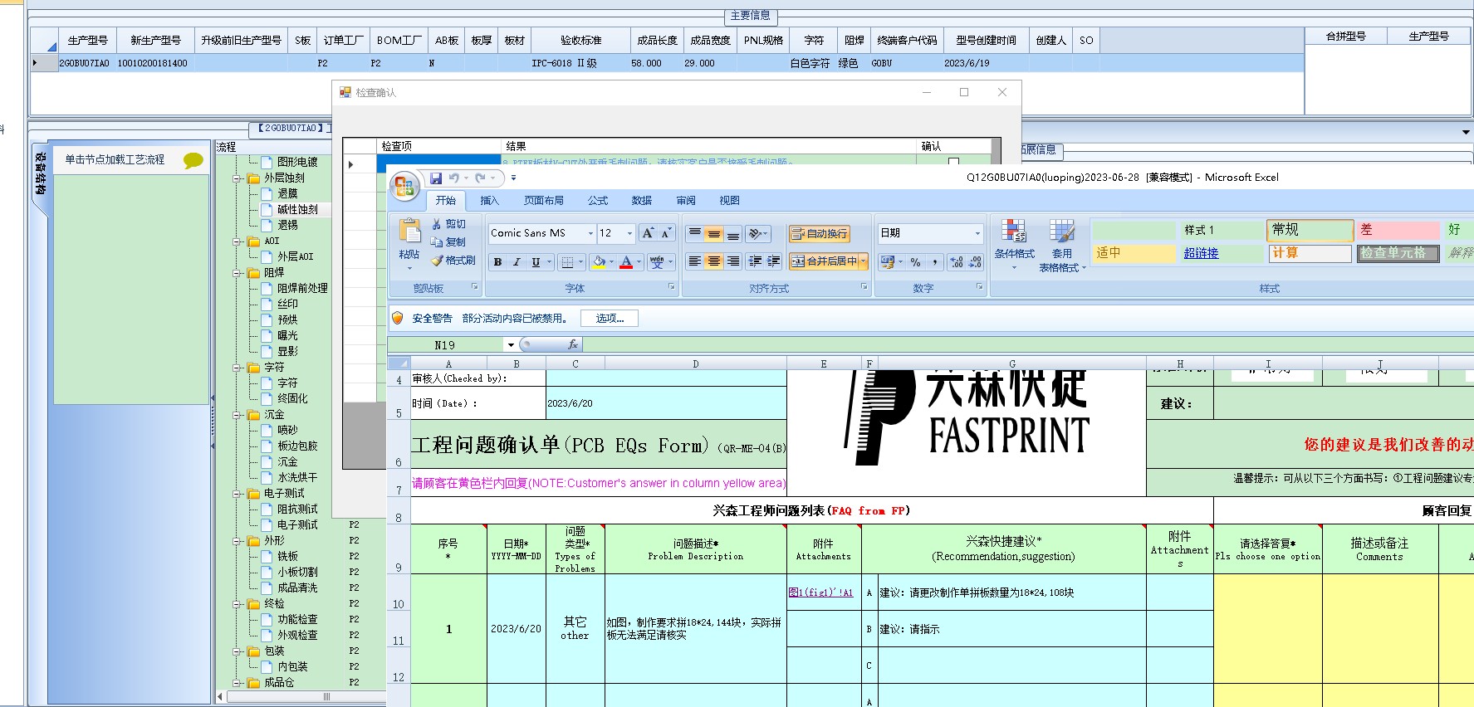Click 单击节点加载工艺流程 comment bubble icon

pos(193,160)
